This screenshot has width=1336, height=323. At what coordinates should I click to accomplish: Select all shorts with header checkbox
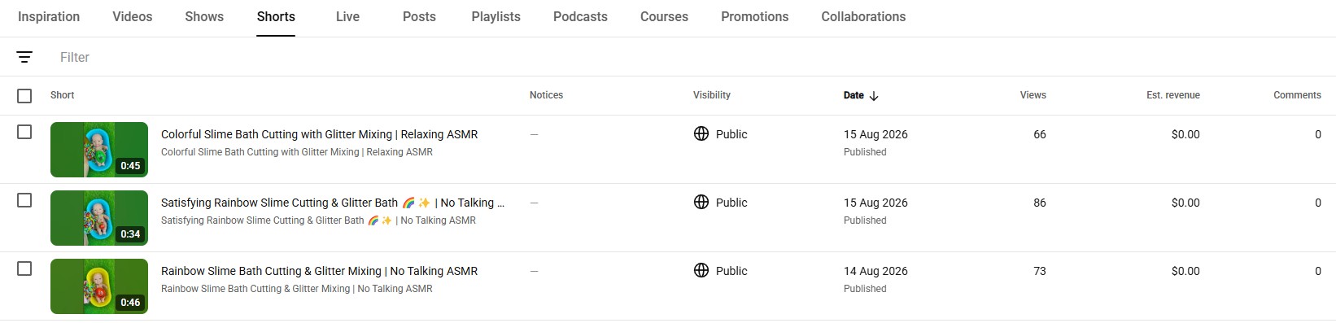pos(24,96)
